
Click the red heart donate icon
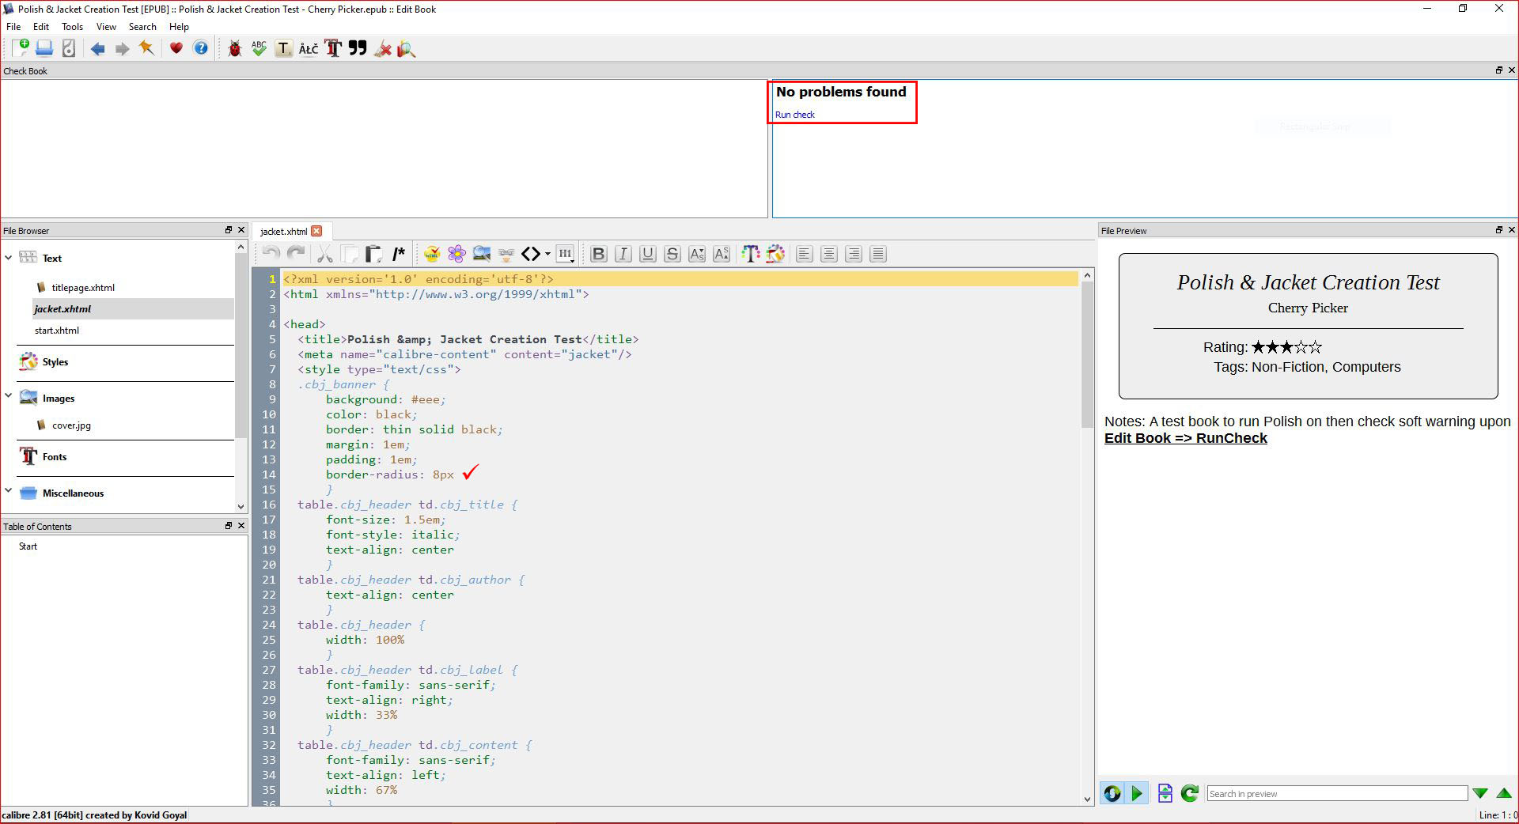tap(176, 49)
